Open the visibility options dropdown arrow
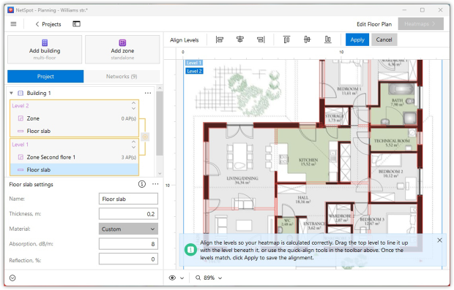This screenshot has width=454, height=290. (182, 278)
